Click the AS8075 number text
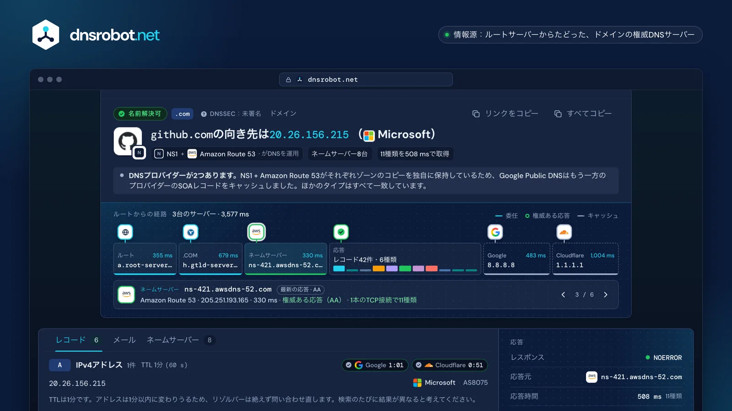 475,383
